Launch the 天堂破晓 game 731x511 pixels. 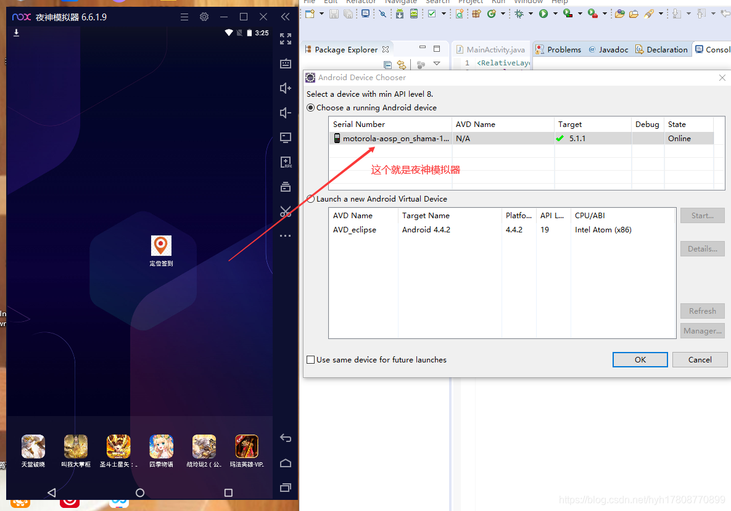(x=33, y=451)
